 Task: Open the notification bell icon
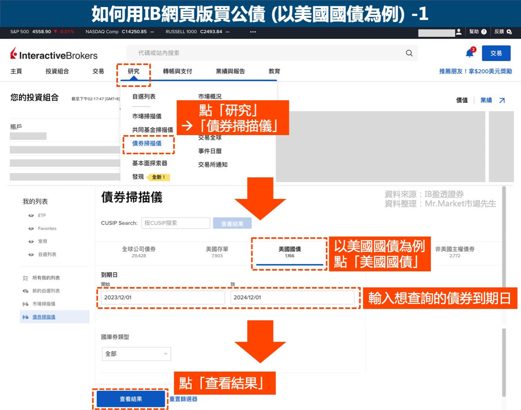tap(470, 53)
